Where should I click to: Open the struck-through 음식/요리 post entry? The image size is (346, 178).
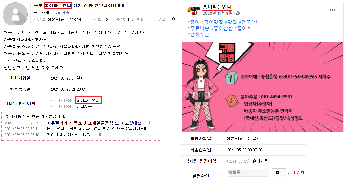click(x=96, y=129)
